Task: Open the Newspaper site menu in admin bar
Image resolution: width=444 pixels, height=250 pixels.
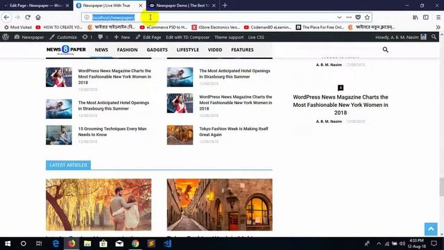Action: [x=29, y=37]
